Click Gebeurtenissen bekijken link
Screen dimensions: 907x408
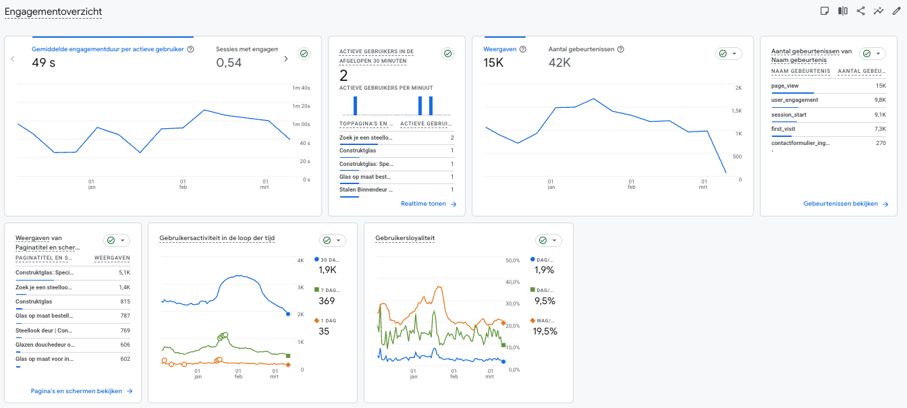(x=846, y=204)
